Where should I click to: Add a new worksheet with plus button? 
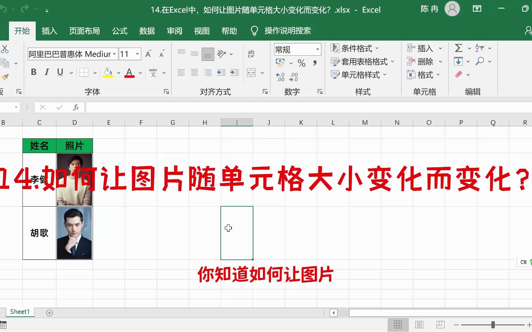tap(49, 313)
